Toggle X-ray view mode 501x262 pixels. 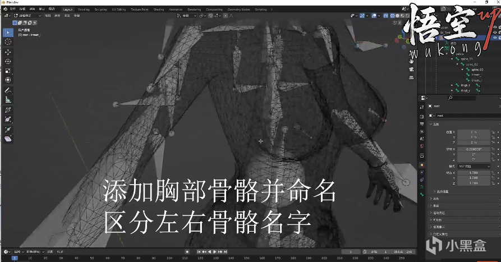(385, 15)
